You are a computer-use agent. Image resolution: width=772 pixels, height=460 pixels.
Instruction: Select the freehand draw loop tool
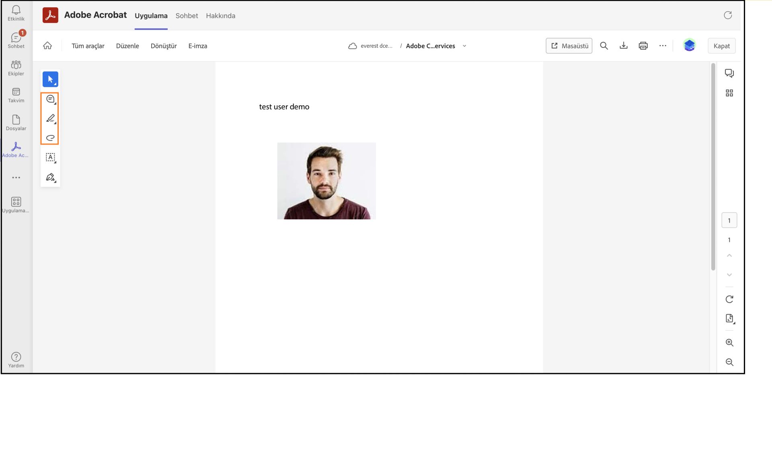pyautogui.click(x=50, y=138)
